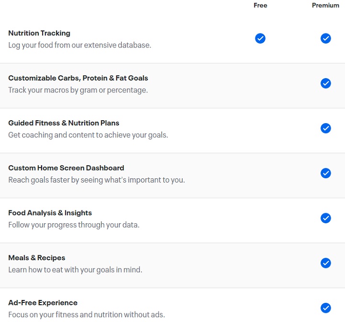Click Guided Fitness & Nutrition Plans title
The image size is (345, 322).
point(64,123)
